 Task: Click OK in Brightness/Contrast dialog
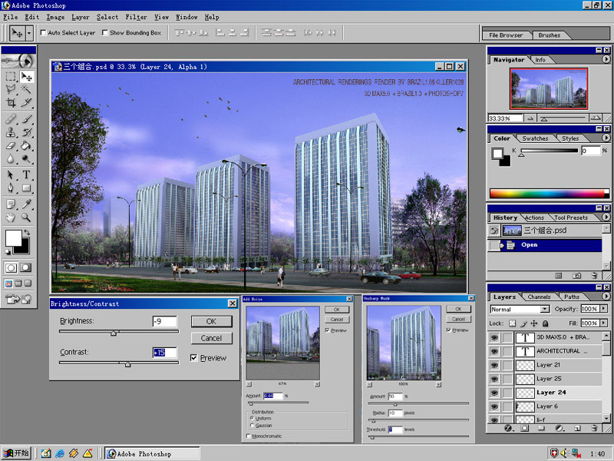(x=212, y=321)
